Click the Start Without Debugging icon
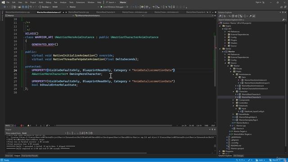This screenshot has width=288, height=162. click(127, 7)
